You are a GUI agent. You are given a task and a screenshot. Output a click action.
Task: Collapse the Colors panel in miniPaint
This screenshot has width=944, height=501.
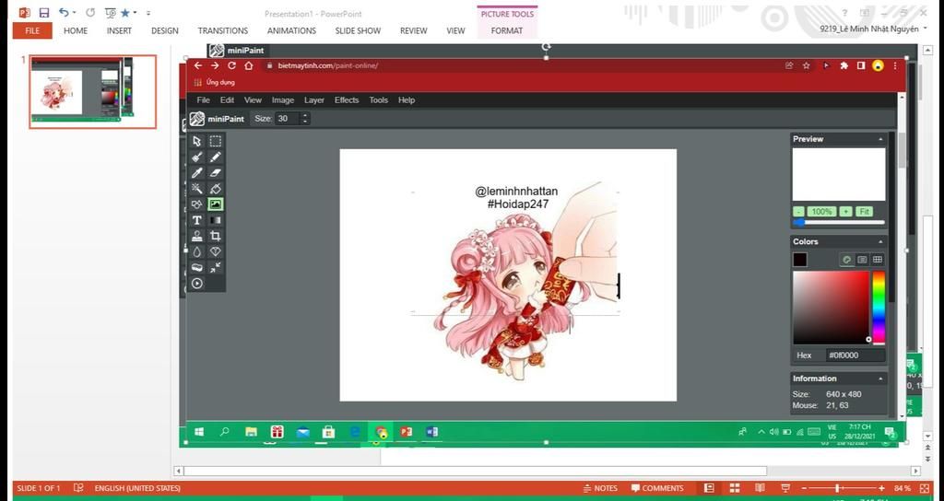pyautogui.click(x=880, y=242)
